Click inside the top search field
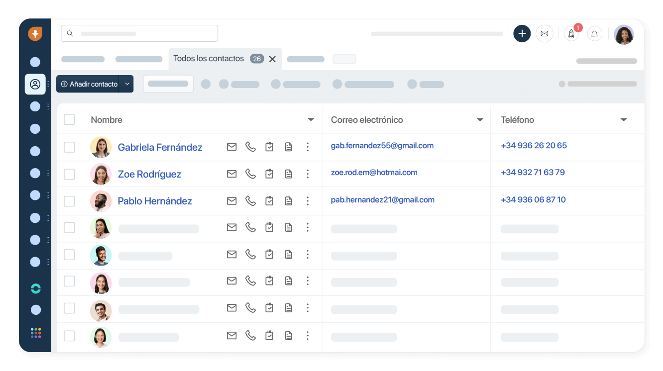663x371 pixels. (x=139, y=33)
